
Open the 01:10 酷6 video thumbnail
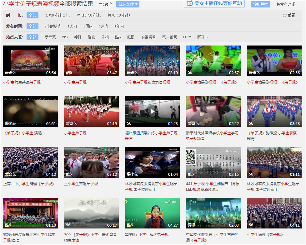[30, 213]
